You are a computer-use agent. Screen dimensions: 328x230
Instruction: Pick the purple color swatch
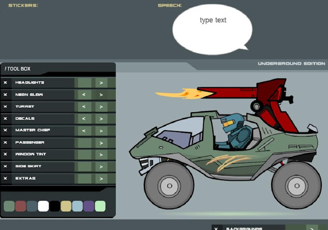(89, 206)
